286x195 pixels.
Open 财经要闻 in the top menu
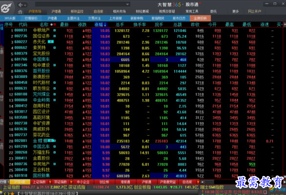pos(142,11)
